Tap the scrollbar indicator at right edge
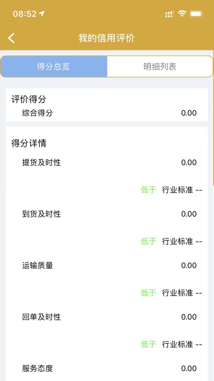Image resolution: width=214 pixels, height=381 pixels. click(x=213, y=119)
